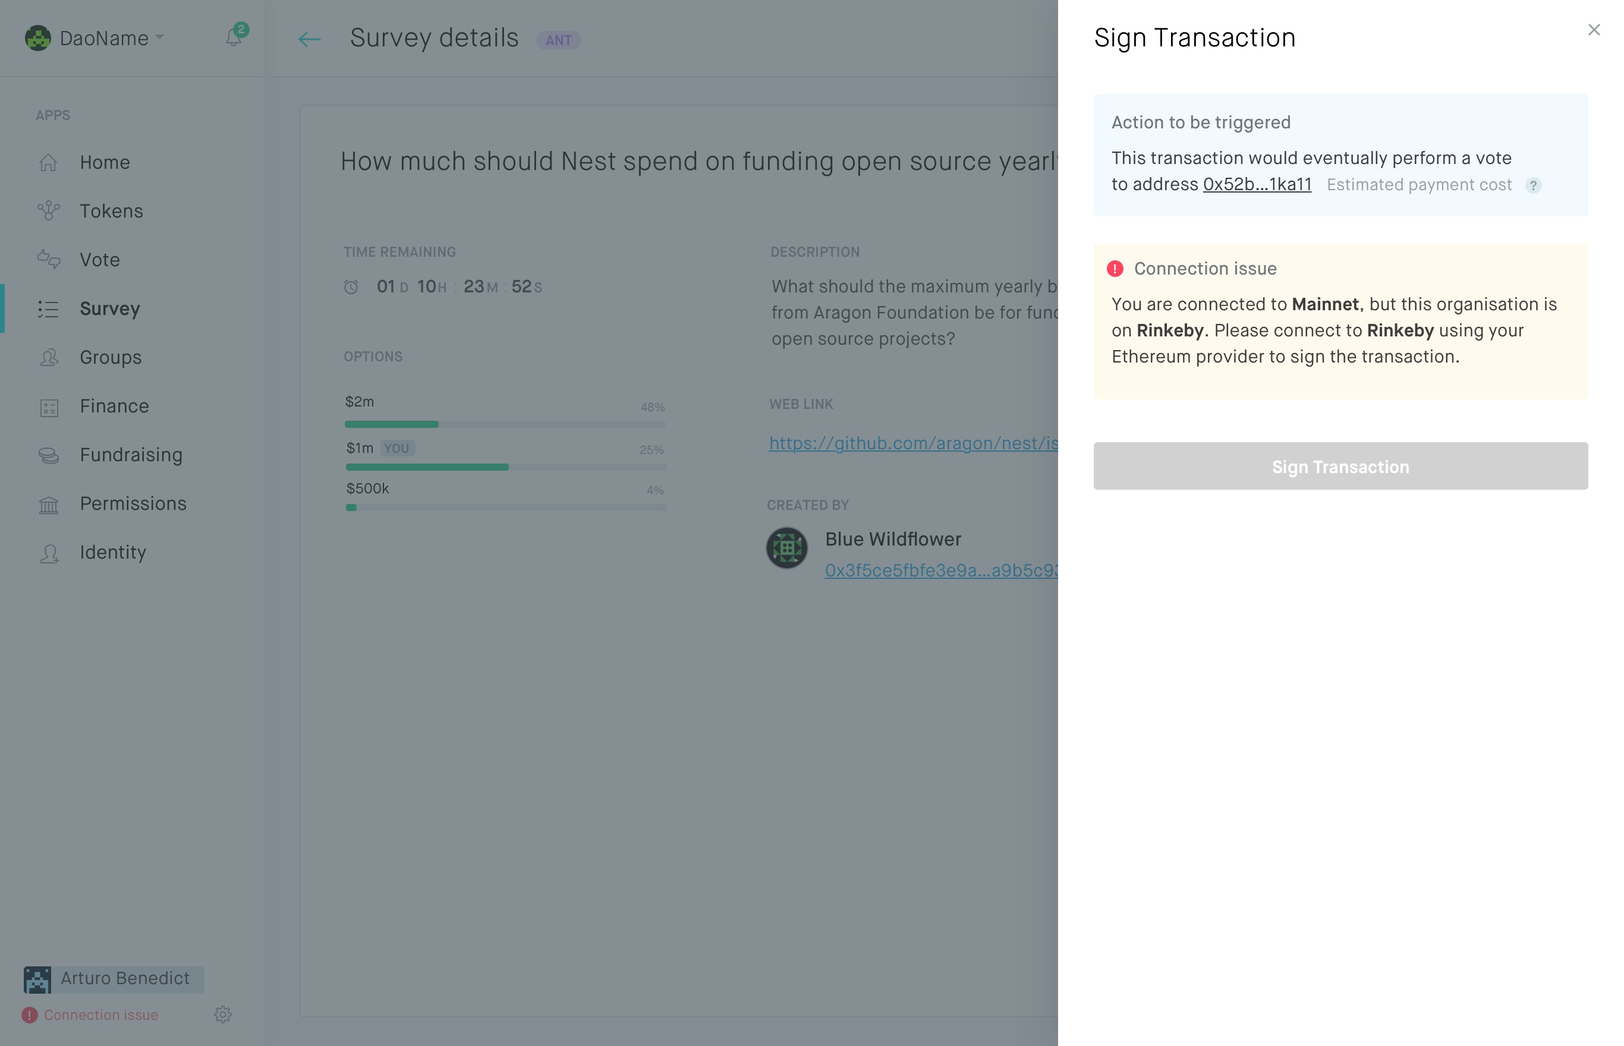Click the Survey list icon
The height and width of the screenshot is (1046, 1624).
(48, 309)
